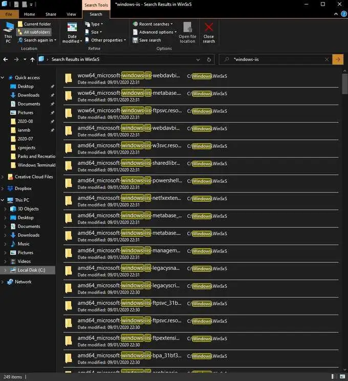Go up one folder level arrow

click(32, 59)
